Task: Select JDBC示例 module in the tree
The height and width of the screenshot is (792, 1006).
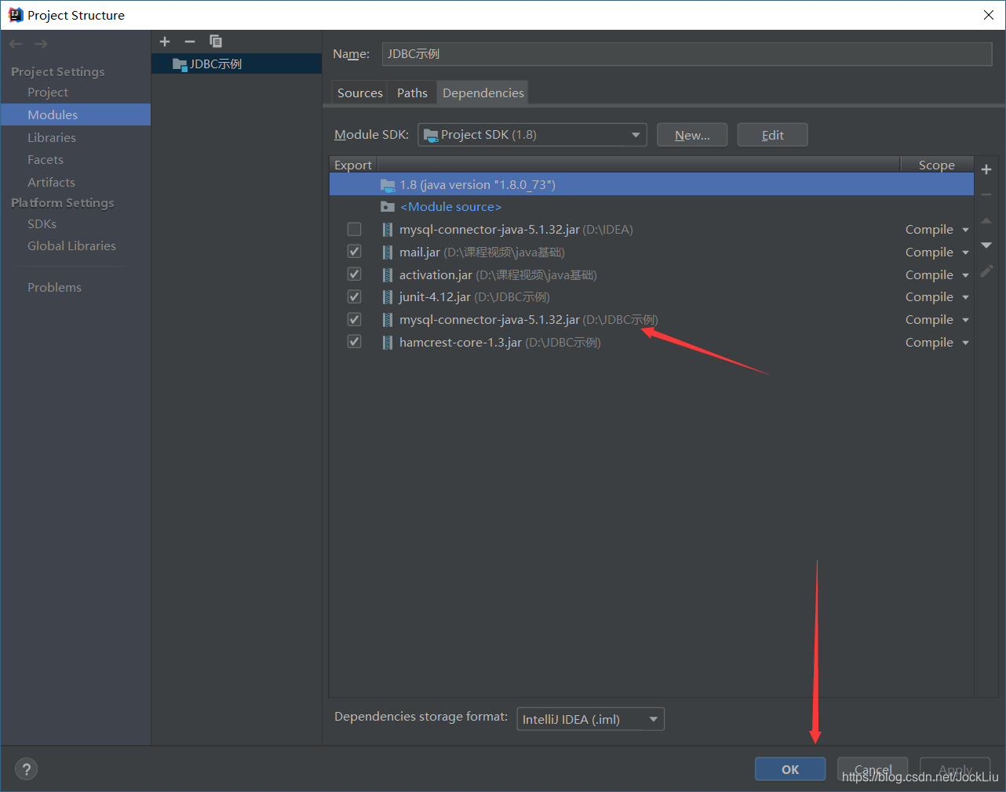Action: 236,64
